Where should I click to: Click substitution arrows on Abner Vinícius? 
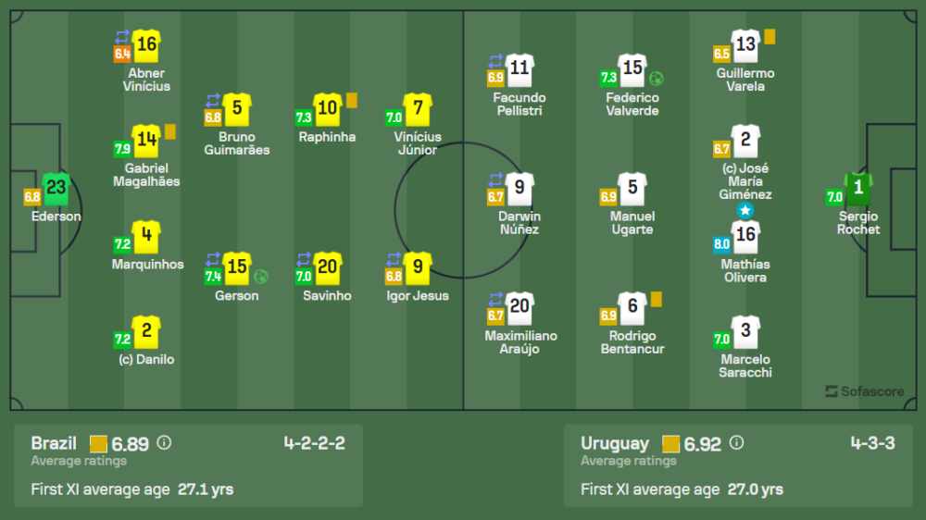(x=122, y=37)
